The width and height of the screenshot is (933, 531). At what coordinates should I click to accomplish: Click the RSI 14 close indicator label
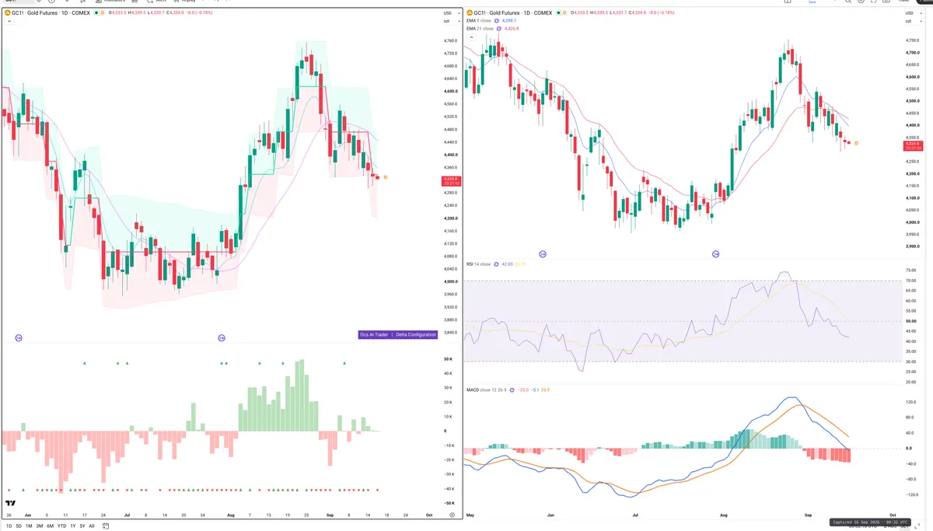pyautogui.click(x=478, y=264)
